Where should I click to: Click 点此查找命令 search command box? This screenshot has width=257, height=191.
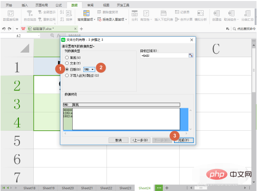click(245, 29)
